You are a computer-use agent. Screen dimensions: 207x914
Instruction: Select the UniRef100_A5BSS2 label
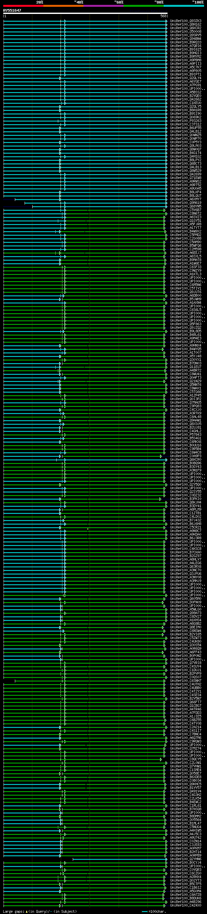pos(186,92)
